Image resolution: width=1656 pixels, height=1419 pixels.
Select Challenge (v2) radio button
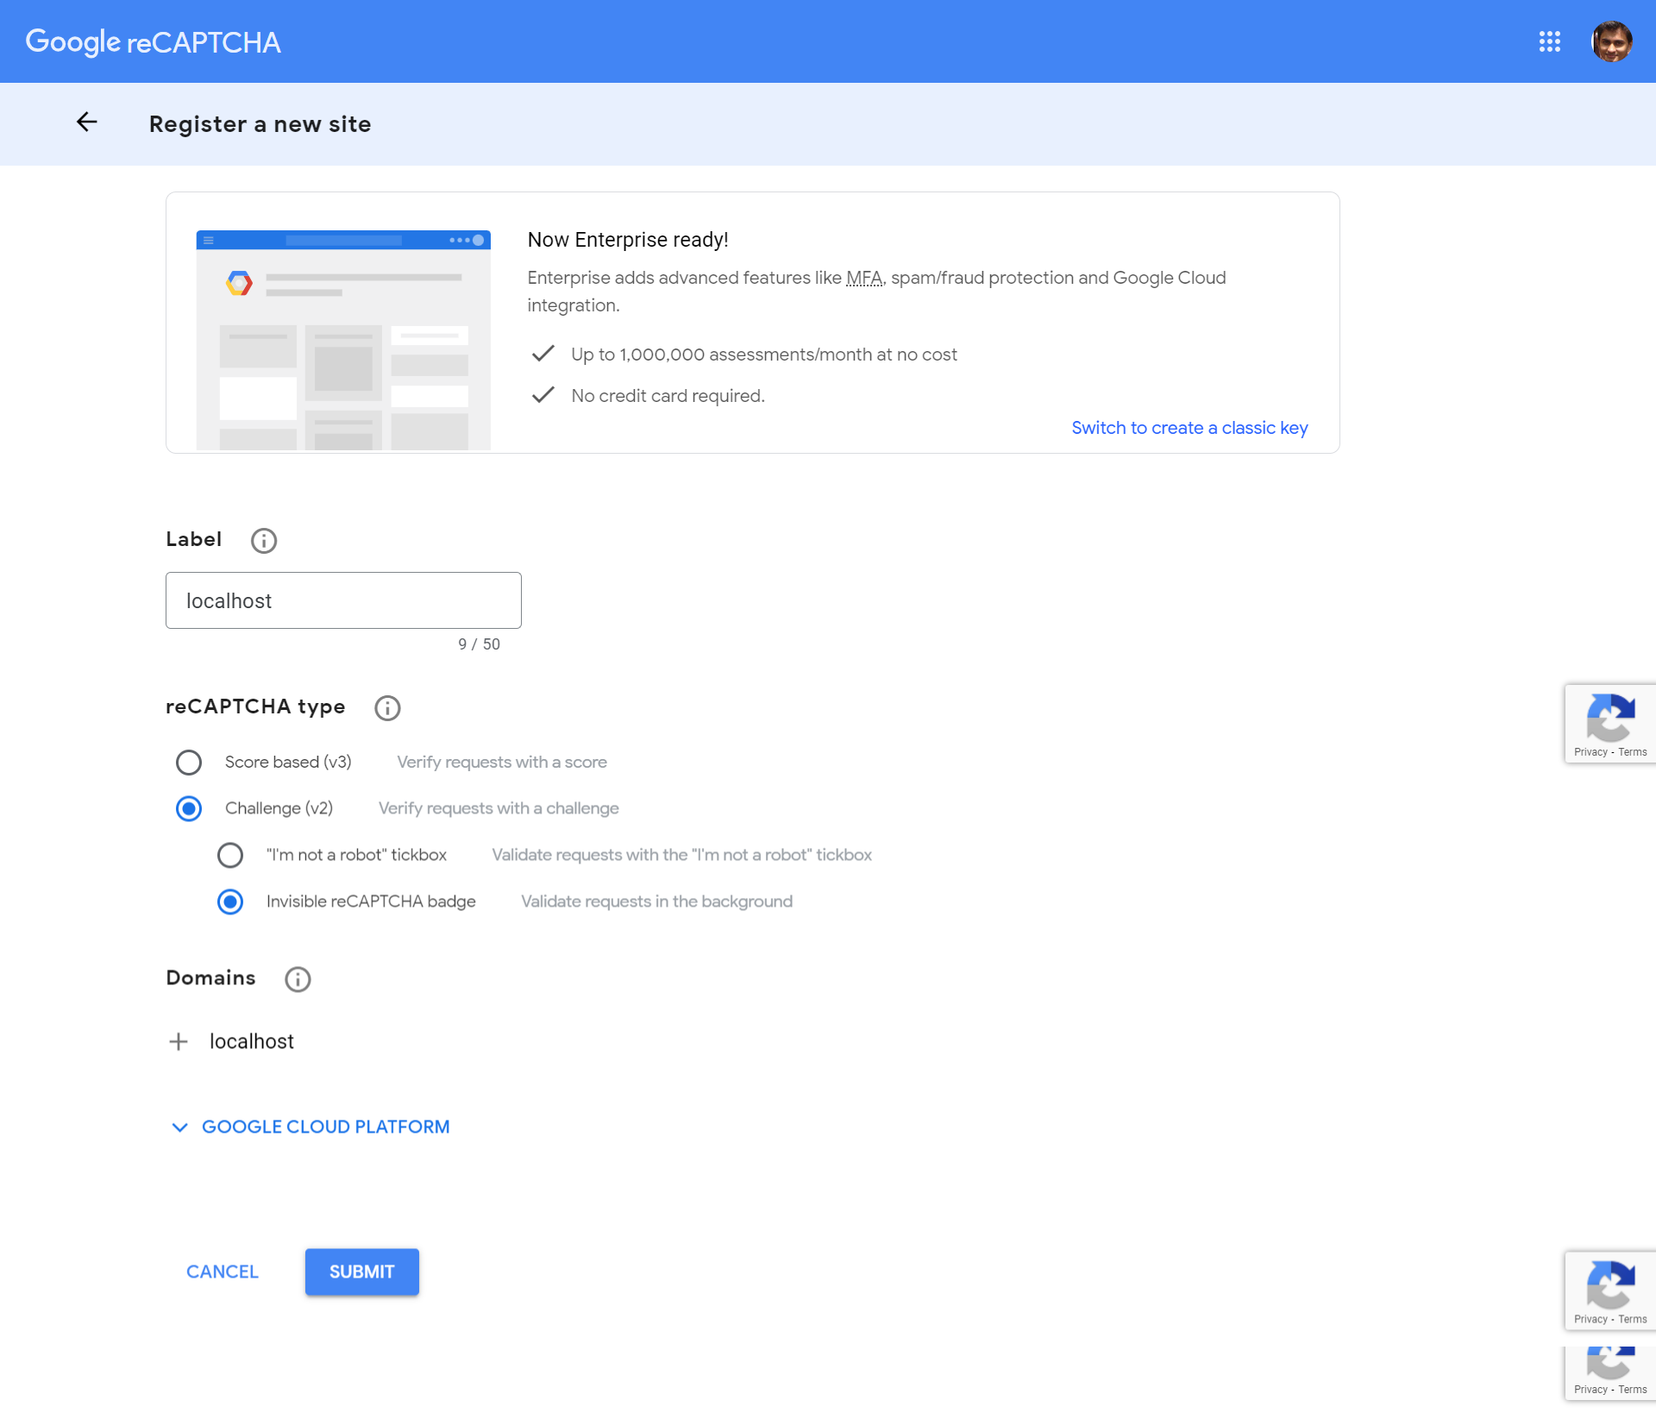pos(189,809)
